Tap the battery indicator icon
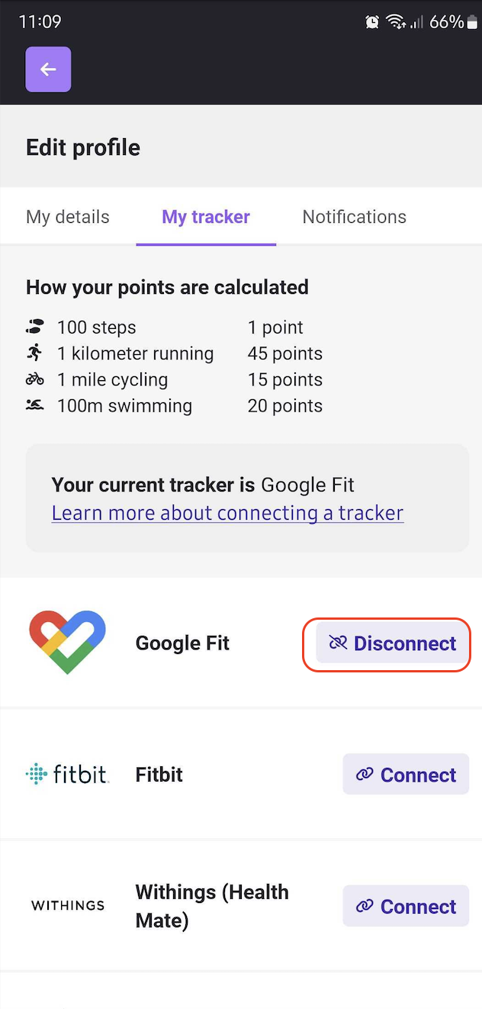The image size is (482, 1009). click(x=471, y=22)
